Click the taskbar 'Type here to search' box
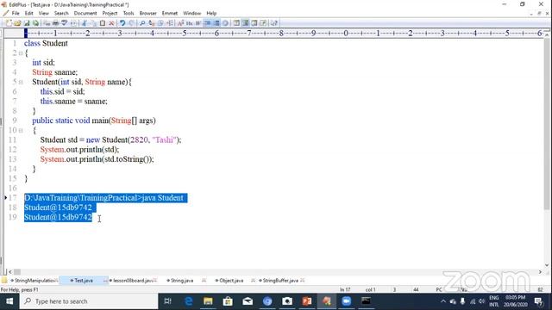 click(89, 301)
